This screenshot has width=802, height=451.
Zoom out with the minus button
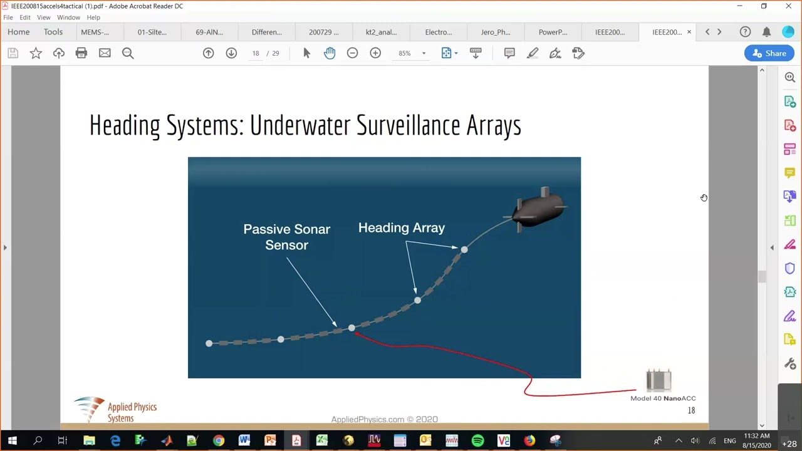[x=352, y=53]
